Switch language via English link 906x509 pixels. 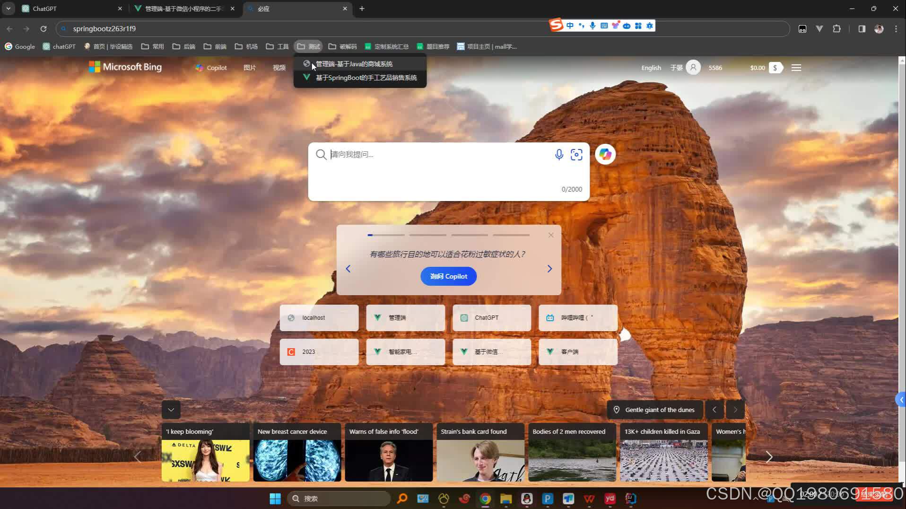click(x=651, y=68)
